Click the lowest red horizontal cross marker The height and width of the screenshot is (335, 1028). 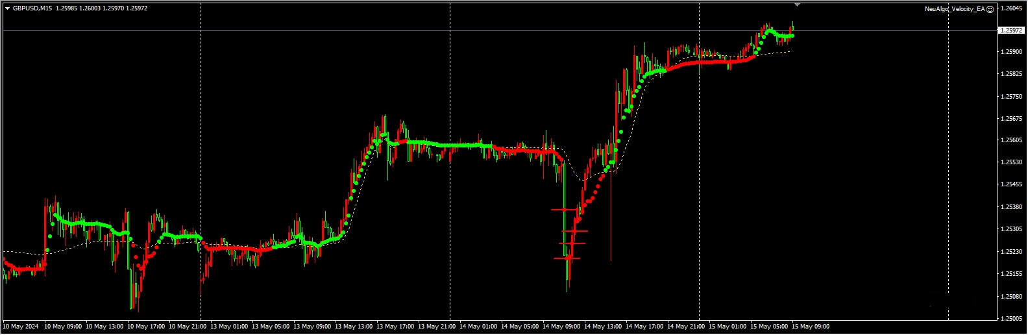pos(567,258)
